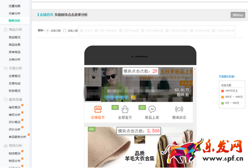Open 单品服务分析 in the sidebar
Viewport: 248px width, 168px height.
(18, 137)
